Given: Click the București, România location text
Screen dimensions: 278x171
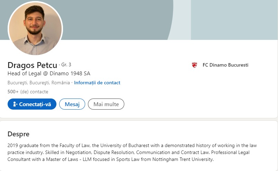Looking at the screenshot, I should coord(38,83).
